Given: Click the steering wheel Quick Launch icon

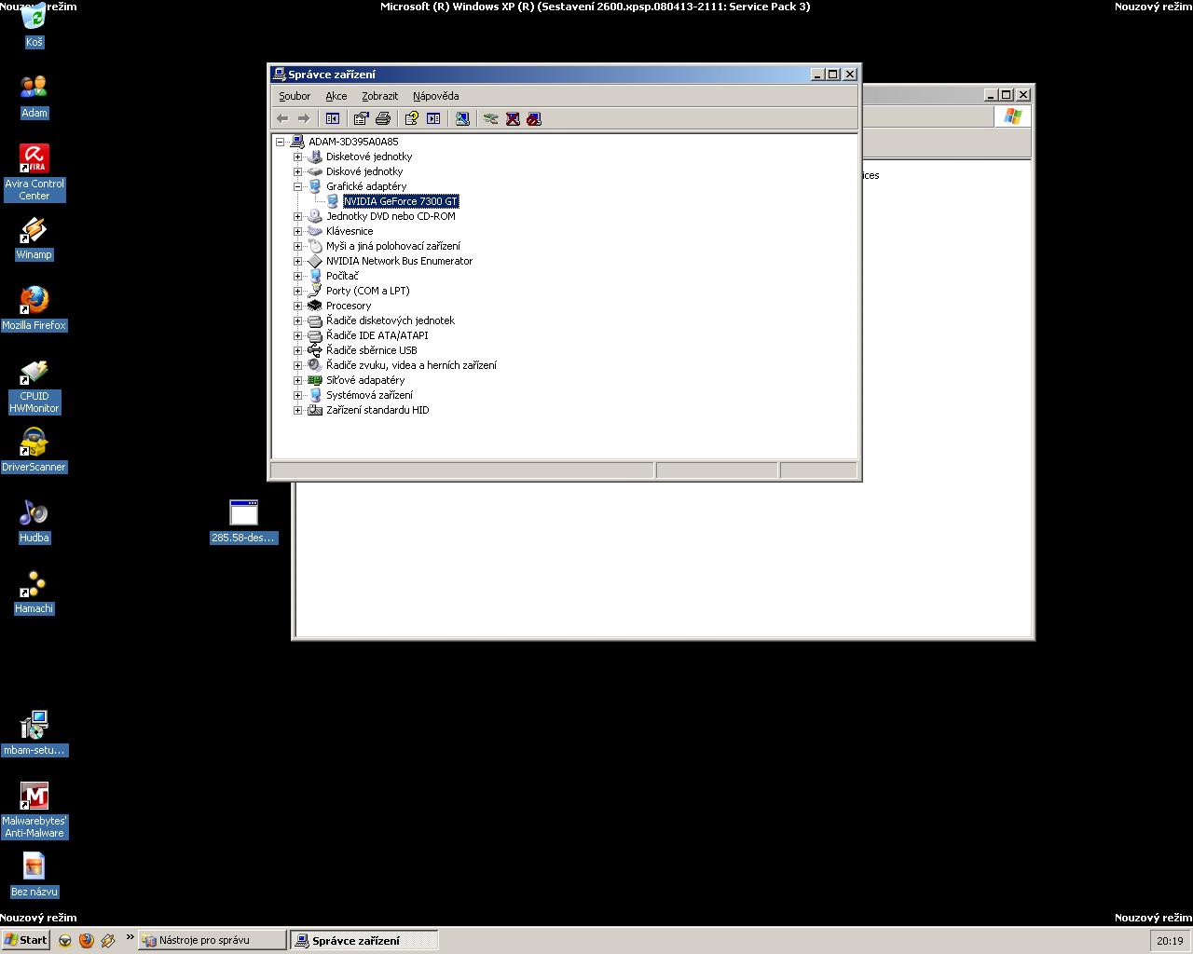Looking at the screenshot, I should coord(65,940).
